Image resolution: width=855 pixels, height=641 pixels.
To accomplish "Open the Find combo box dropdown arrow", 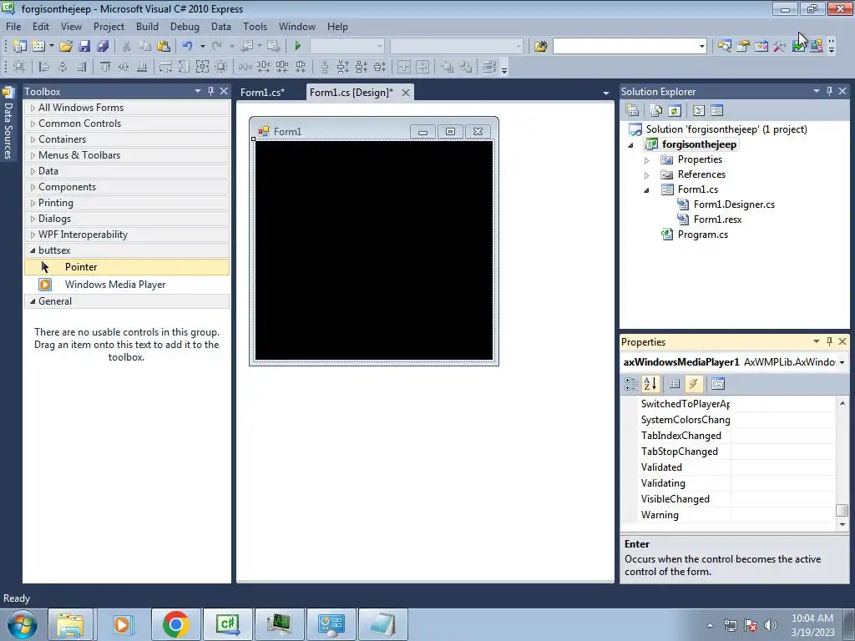I will click(x=701, y=47).
